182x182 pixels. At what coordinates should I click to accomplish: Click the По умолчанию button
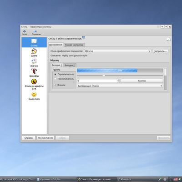(x=45, y=138)
